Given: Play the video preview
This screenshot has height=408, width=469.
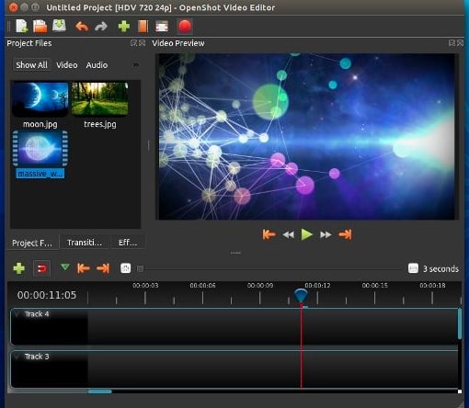Looking at the screenshot, I should pyautogui.click(x=307, y=234).
